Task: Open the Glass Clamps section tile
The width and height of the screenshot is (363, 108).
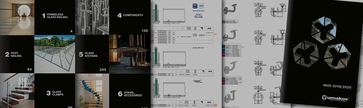Action: click(54, 91)
